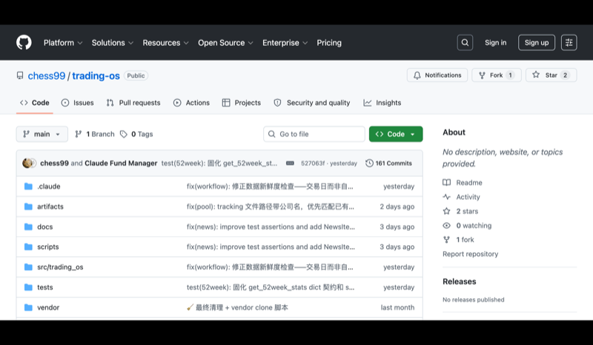Click the star icon beside 2 stars

[x=447, y=211]
